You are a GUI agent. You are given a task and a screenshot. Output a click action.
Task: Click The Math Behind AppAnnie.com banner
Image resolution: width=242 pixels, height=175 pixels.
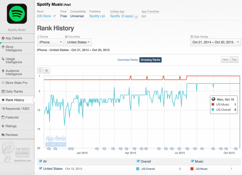click(17, 152)
